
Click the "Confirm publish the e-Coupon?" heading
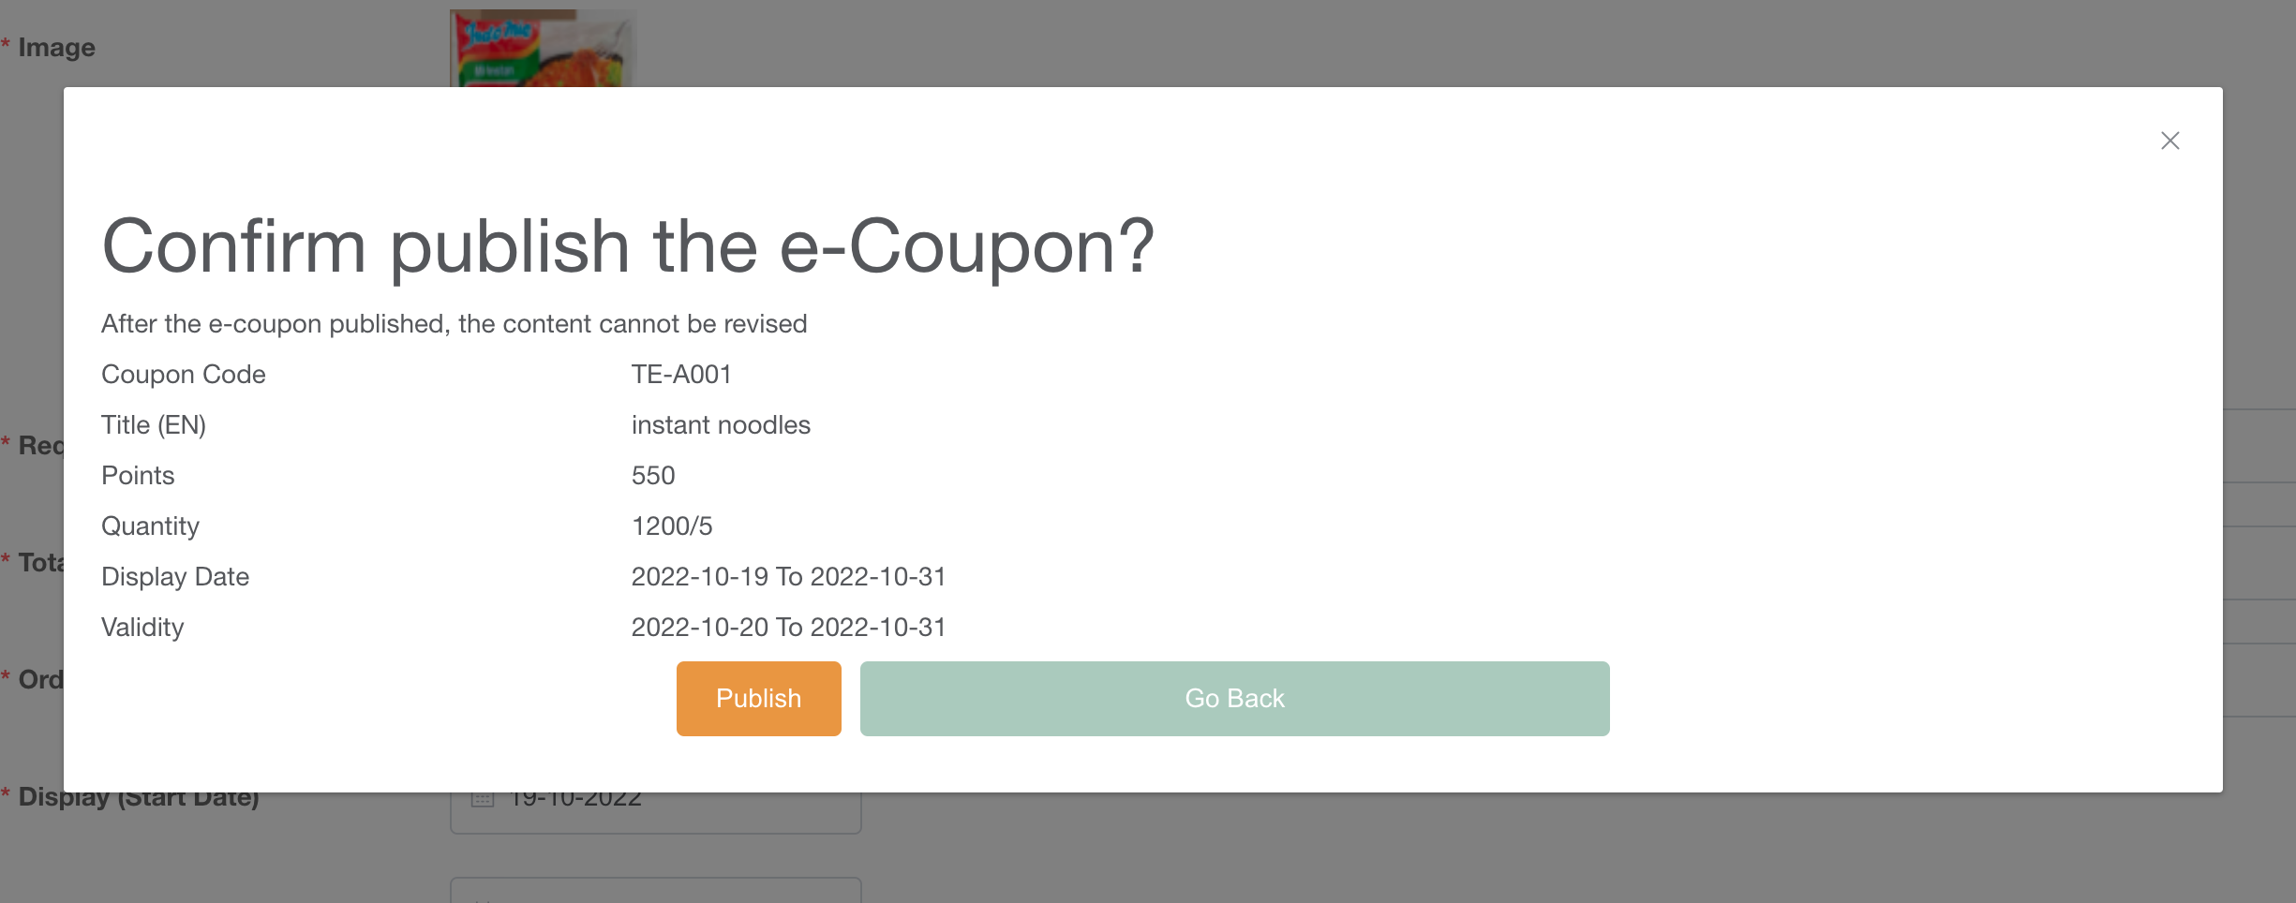click(x=628, y=246)
